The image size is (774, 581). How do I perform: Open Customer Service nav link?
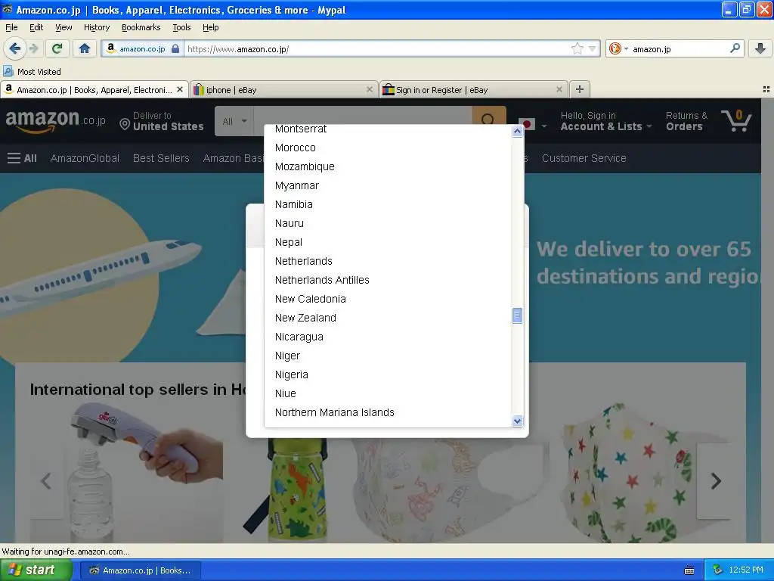pyautogui.click(x=584, y=158)
